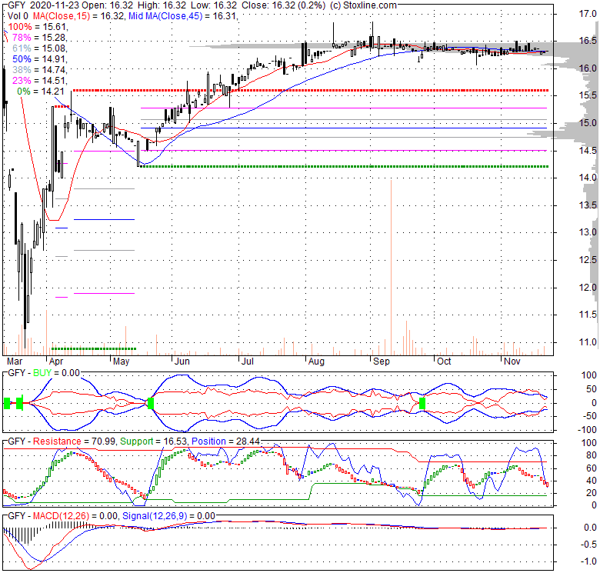Select the blue Mid MA(Close,45) = 16.31 legend

[x=183, y=16]
